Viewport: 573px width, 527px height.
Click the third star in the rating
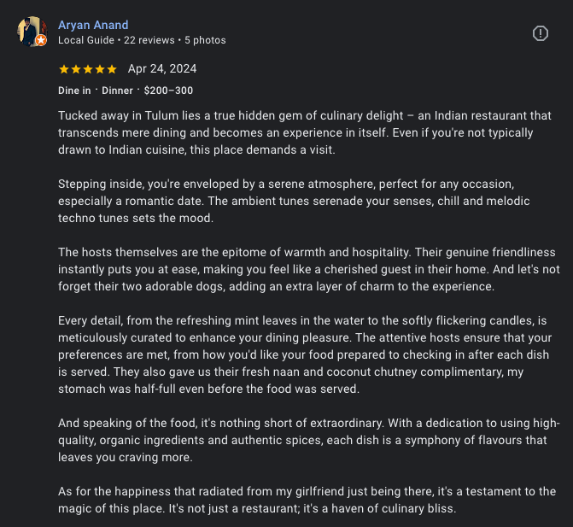88,69
